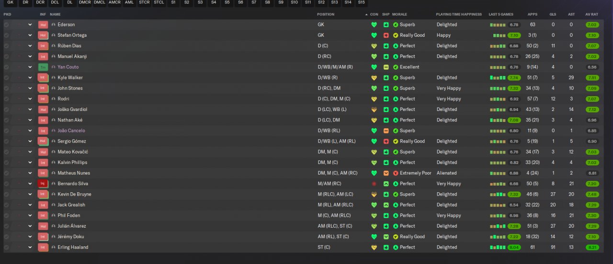
Task: Click Rúben Dias's yellow condition heart icon
Action: (x=374, y=46)
